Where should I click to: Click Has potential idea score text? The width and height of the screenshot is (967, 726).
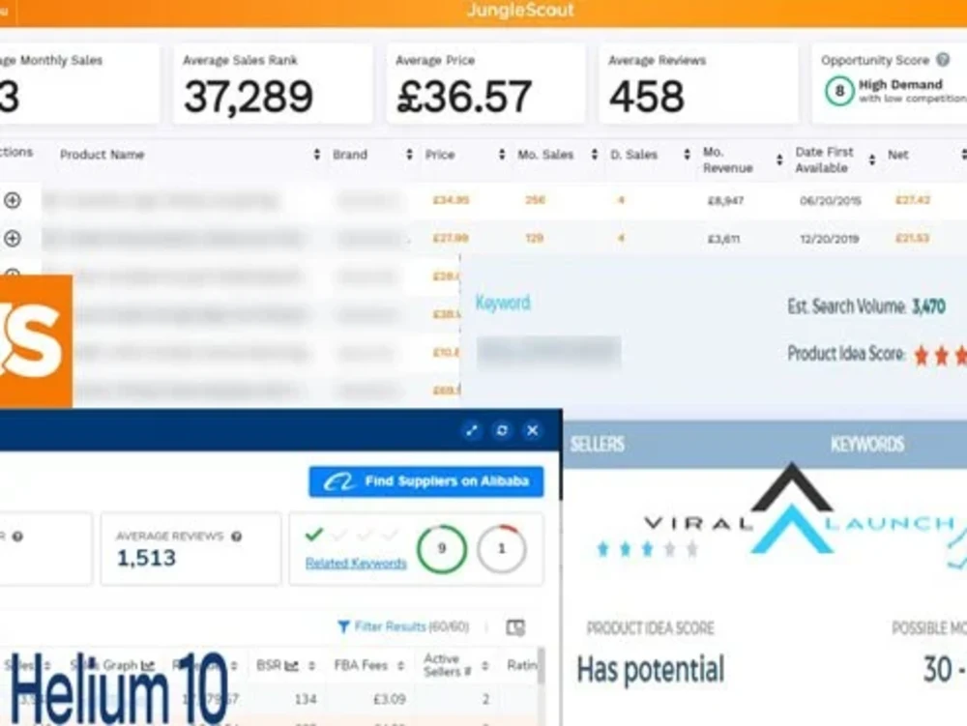[650, 670]
